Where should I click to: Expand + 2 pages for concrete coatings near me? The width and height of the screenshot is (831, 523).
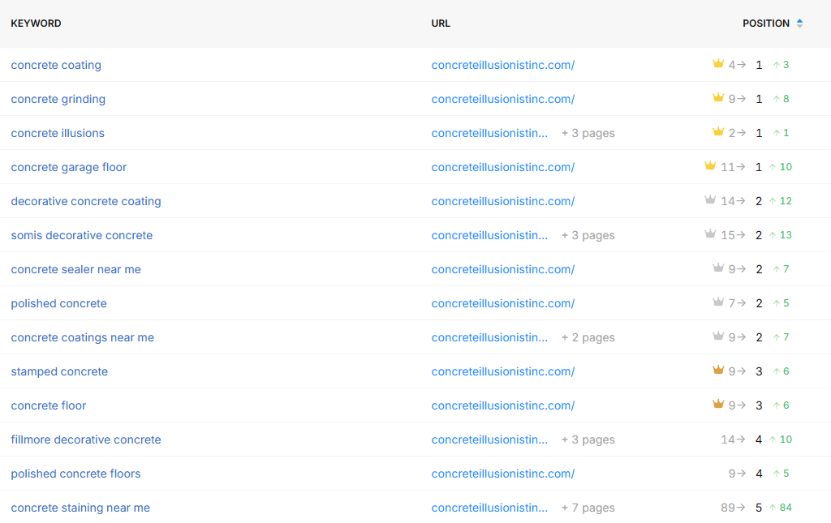click(588, 337)
